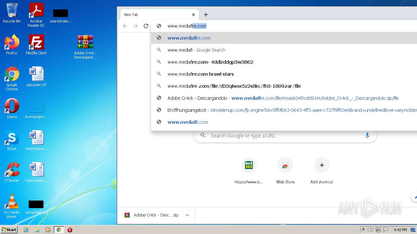Launch Google Chrome desktop shortcut

point(12,78)
